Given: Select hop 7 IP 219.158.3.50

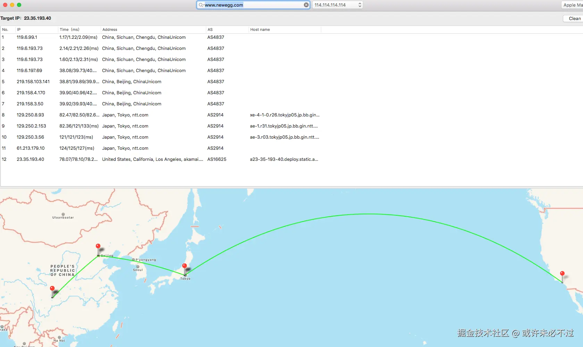Looking at the screenshot, I should (30, 104).
